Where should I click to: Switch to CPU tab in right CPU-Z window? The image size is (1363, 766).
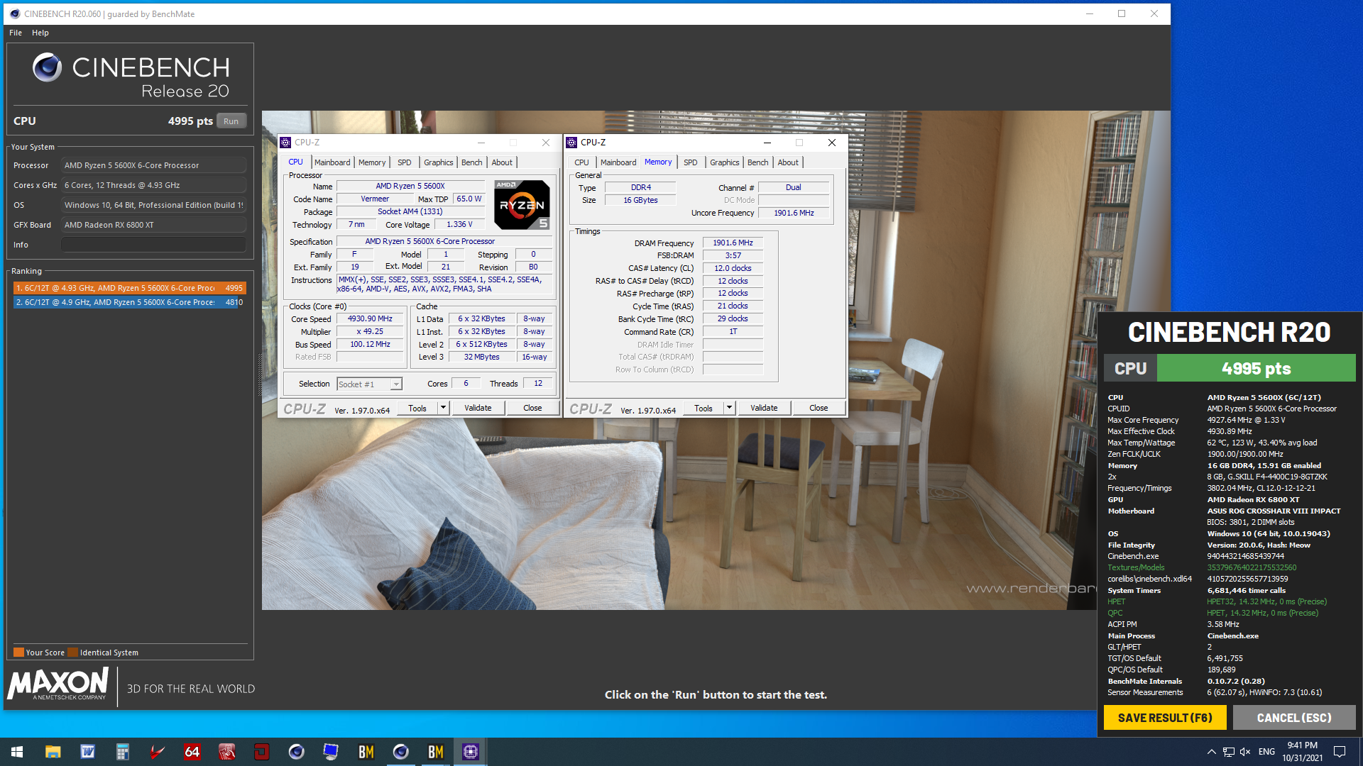[581, 162]
